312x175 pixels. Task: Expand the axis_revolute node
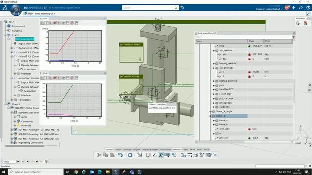pos(214,51)
